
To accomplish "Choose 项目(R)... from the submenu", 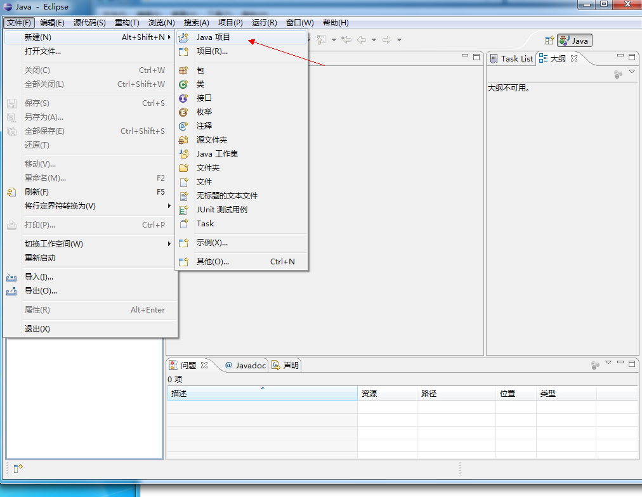I will pos(241,51).
